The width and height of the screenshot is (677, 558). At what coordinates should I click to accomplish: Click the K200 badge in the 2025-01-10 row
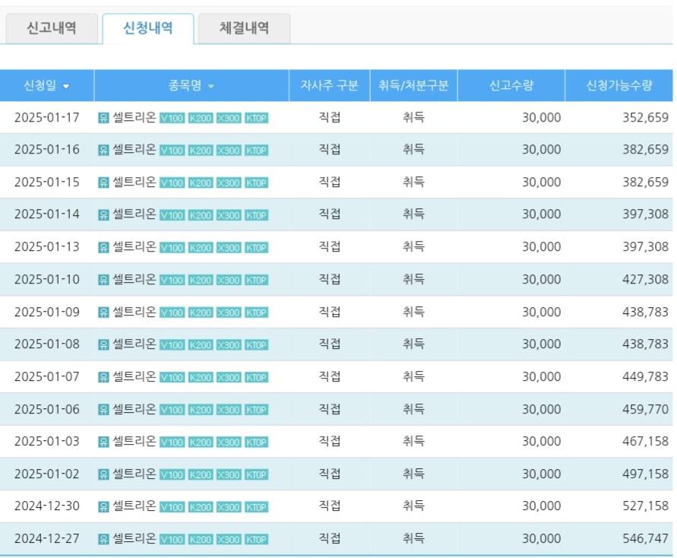point(201,280)
